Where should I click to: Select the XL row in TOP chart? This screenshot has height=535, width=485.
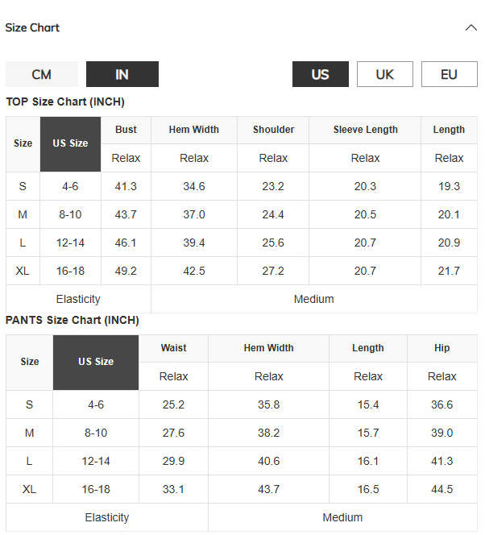click(242, 271)
